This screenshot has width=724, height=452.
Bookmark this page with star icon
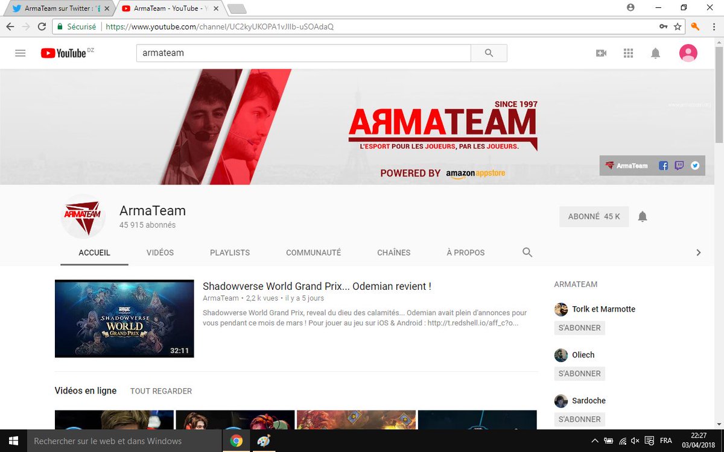(678, 27)
